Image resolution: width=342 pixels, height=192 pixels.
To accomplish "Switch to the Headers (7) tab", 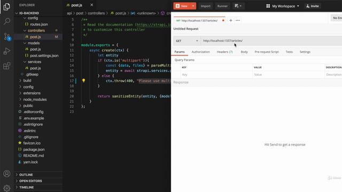I will [x=224, y=52].
